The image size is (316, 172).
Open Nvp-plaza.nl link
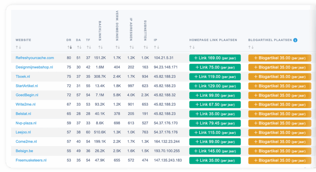tap(26, 123)
